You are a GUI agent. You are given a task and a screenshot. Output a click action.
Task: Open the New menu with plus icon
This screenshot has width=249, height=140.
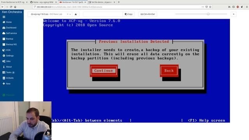(x=7, y=84)
